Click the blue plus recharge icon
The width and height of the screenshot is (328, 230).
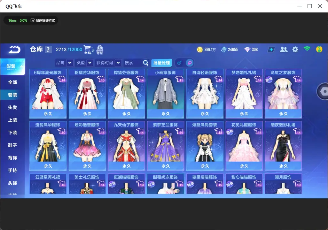click(271, 50)
